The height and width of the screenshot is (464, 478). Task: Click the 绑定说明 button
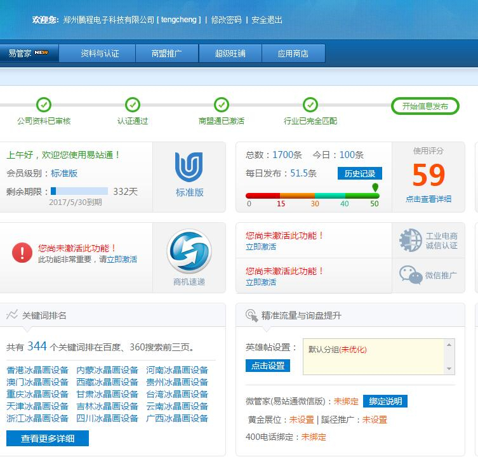point(385,401)
